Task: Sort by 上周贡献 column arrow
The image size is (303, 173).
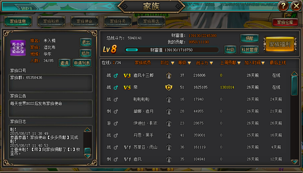Action: point(239,63)
